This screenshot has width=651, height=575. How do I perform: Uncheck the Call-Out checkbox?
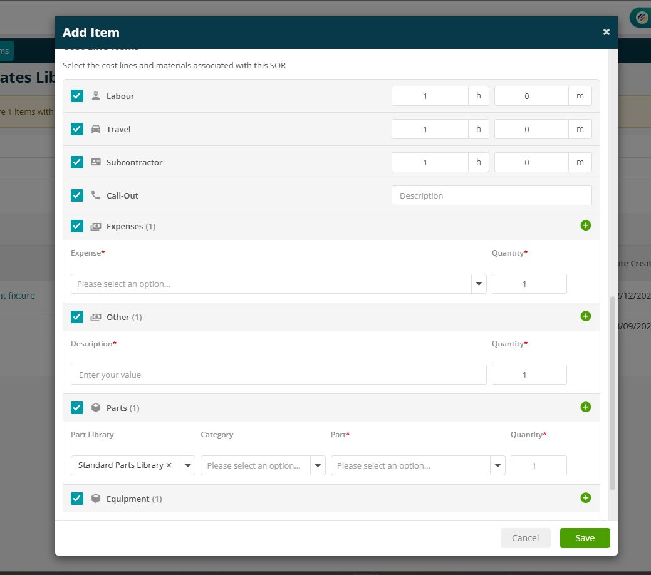point(77,195)
